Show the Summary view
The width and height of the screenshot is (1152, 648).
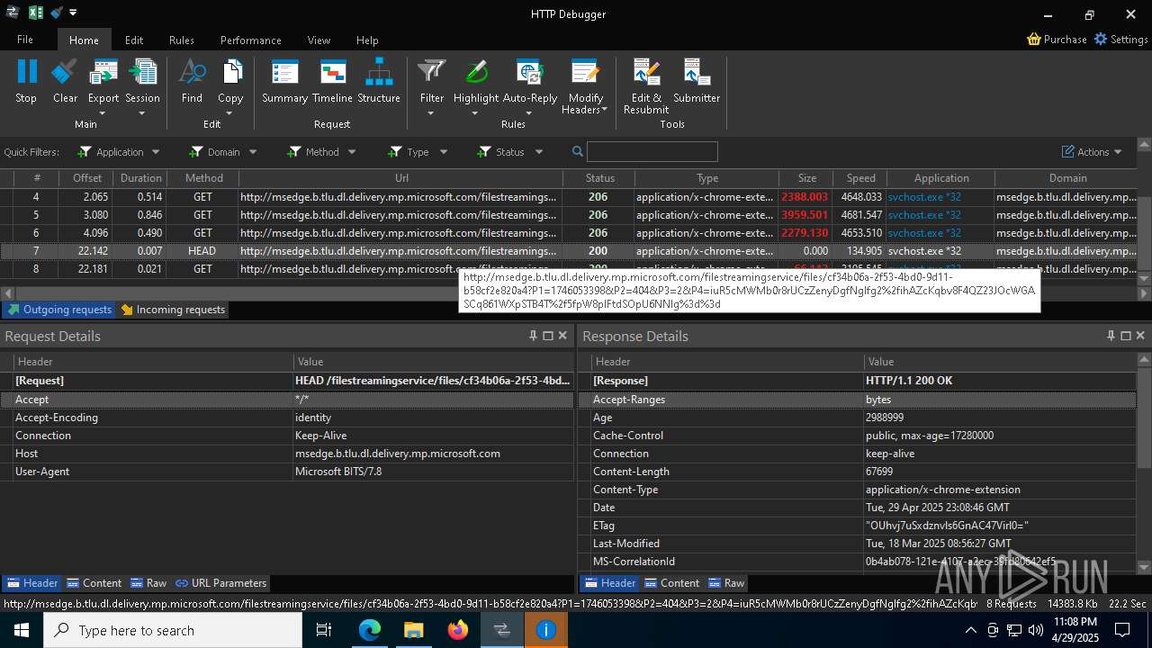click(284, 81)
